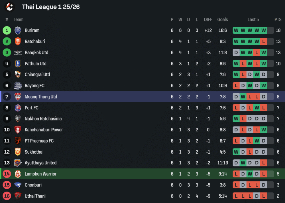Click the green rank 1 position badge

pos(7,30)
